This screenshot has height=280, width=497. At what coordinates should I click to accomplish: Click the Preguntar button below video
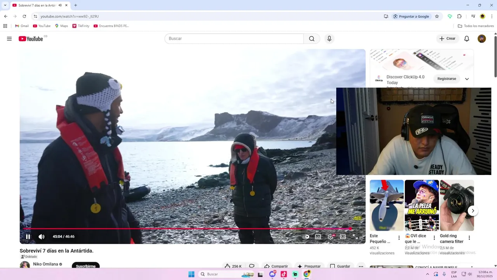309,266
